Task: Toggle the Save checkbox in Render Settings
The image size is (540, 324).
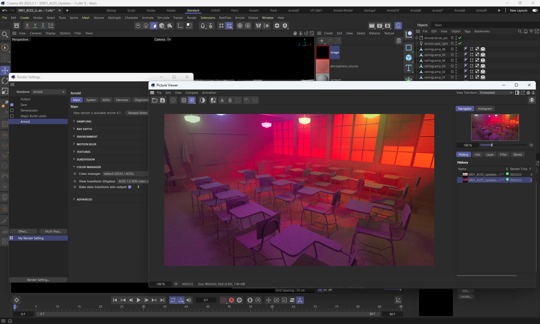Action: click(12, 105)
